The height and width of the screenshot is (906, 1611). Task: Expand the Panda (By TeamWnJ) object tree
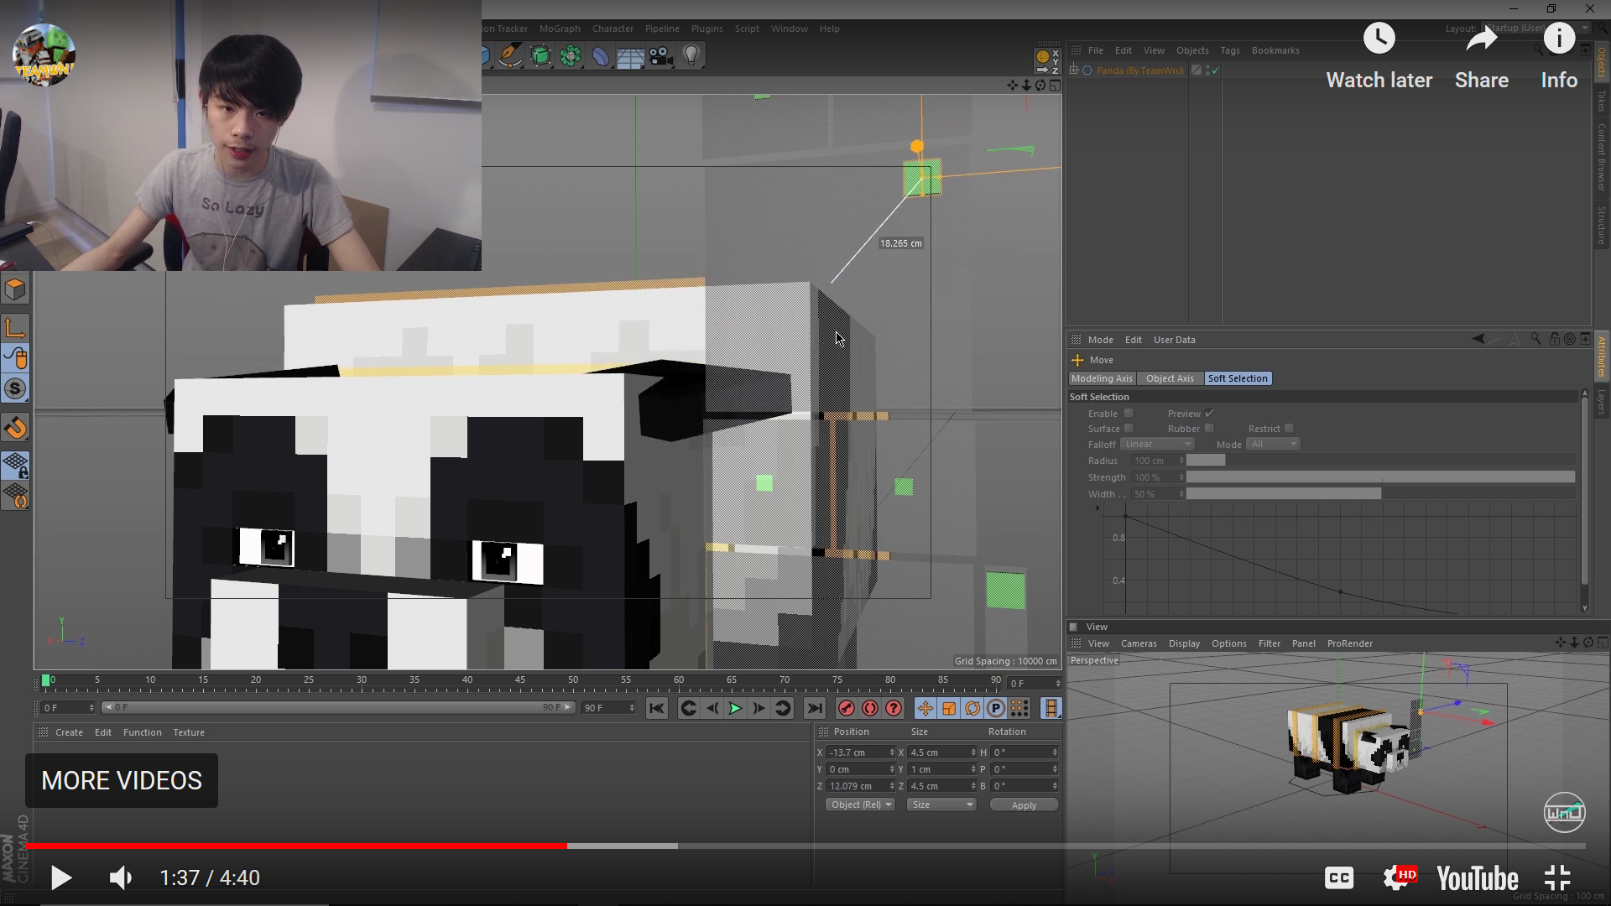(1074, 70)
